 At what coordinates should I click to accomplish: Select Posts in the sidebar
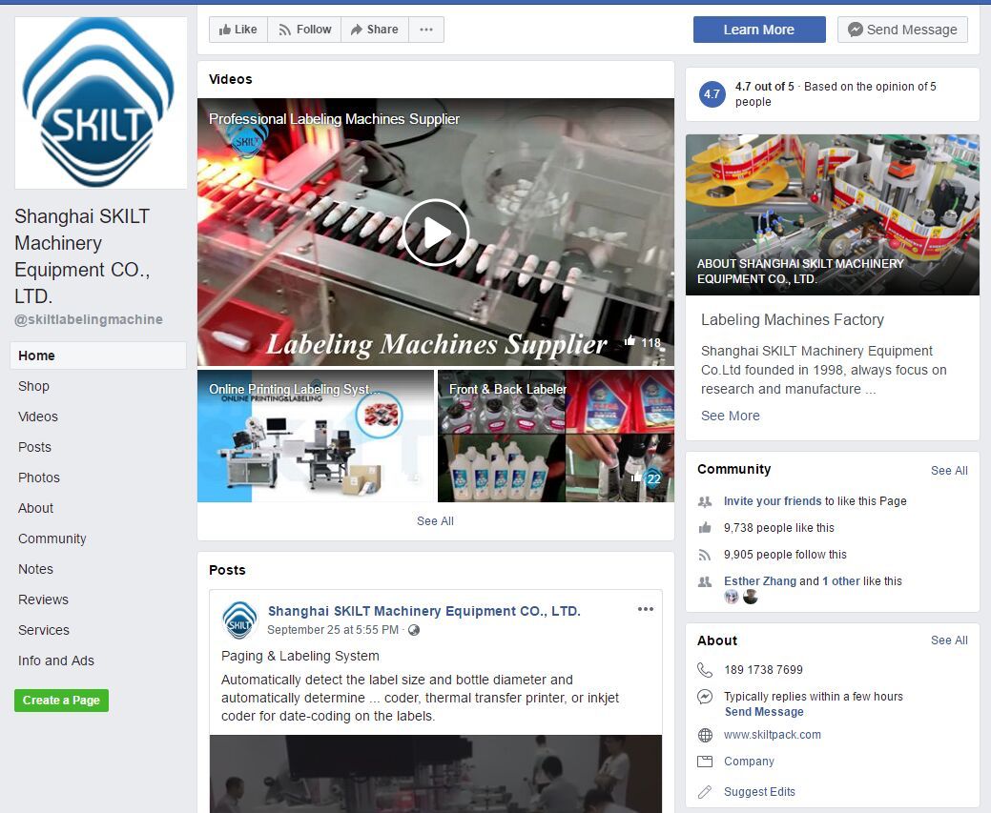[x=34, y=447]
